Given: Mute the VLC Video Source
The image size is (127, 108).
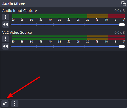Looking at the screenshot, I should pyautogui.click(x=6, y=46).
